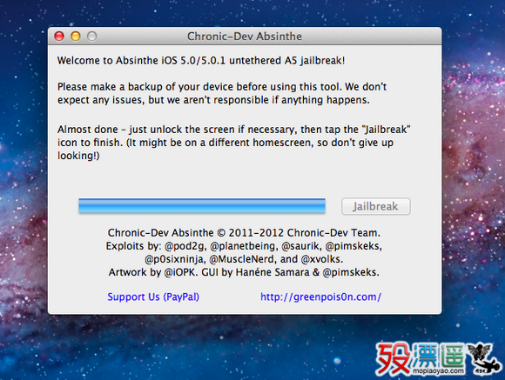The image size is (505, 380).
Task: Close the Chronic-Dev Absinthe window
Action: pos(59,36)
